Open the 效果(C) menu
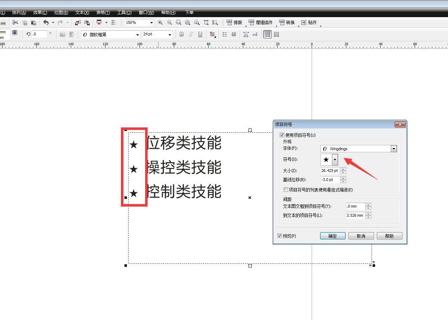 40,12
